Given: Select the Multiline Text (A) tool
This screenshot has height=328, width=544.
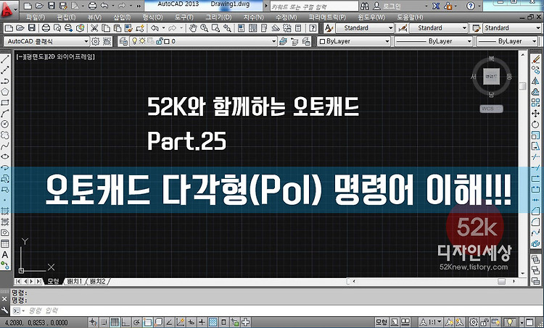Looking at the screenshot, I should (x=5, y=255).
